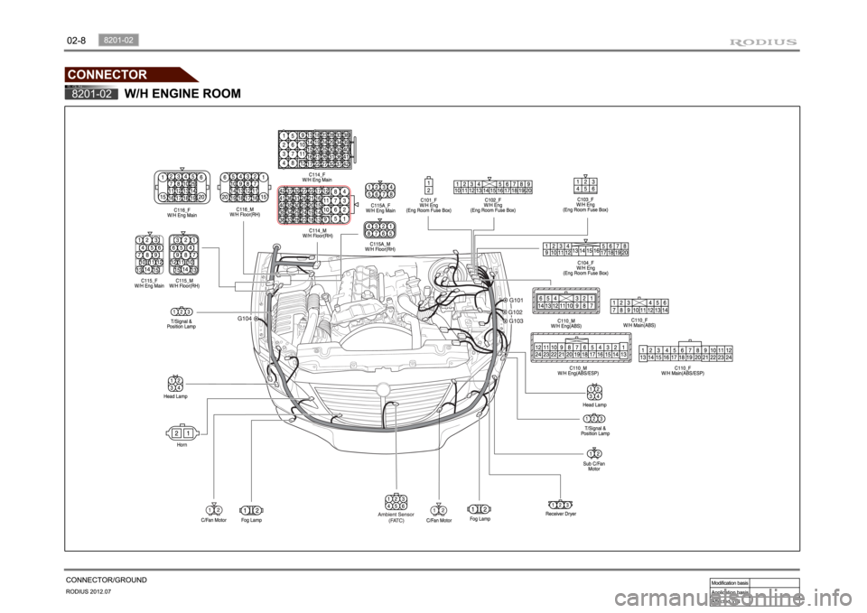
Task: Click the C114_F connector pin diagram
Action: pos(318,150)
